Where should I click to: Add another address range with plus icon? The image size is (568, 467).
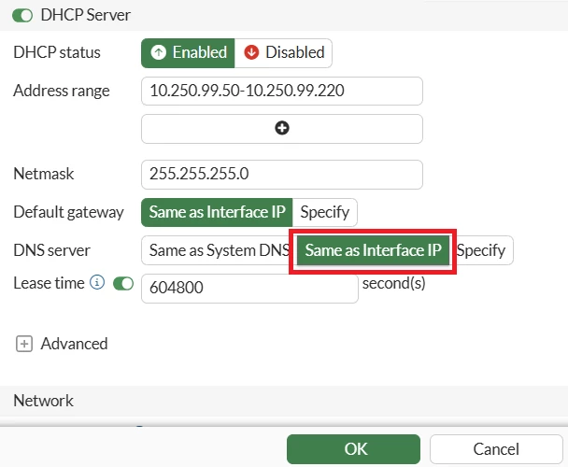coord(282,128)
